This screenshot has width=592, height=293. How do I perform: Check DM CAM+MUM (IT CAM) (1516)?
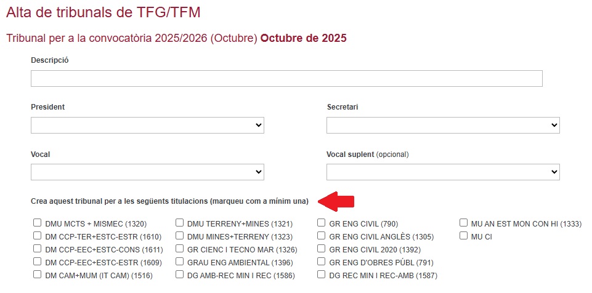38,275
